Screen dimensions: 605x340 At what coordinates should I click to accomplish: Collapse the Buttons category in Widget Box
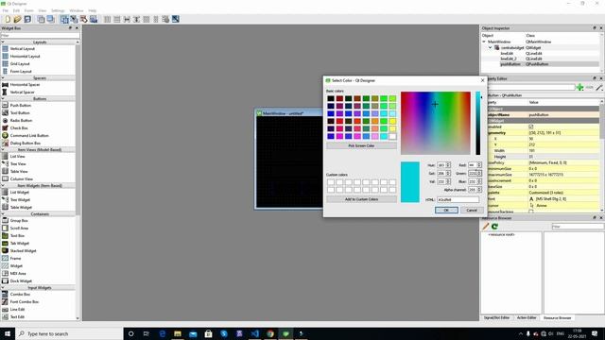(x=3, y=98)
